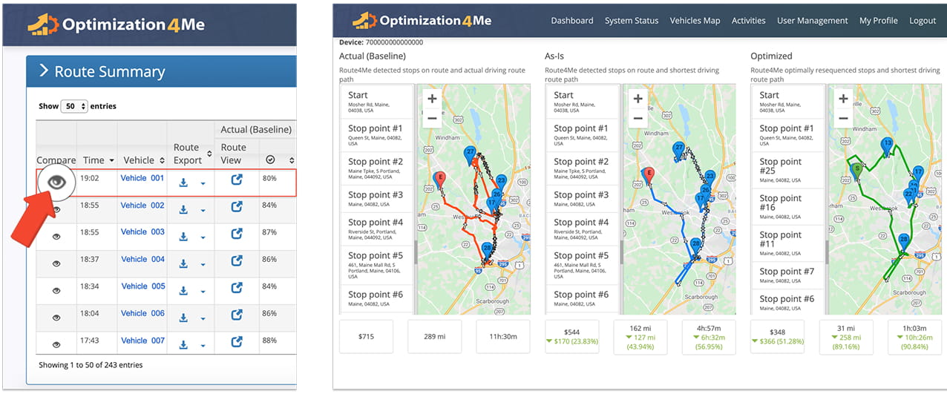Open System Status page
Image resolution: width=947 pixels, height=394 pixels.
click(632, 21)
